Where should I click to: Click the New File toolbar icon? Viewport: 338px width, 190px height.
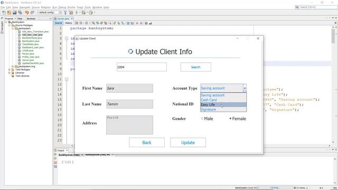pyautogui.click(x=4, y=13)
